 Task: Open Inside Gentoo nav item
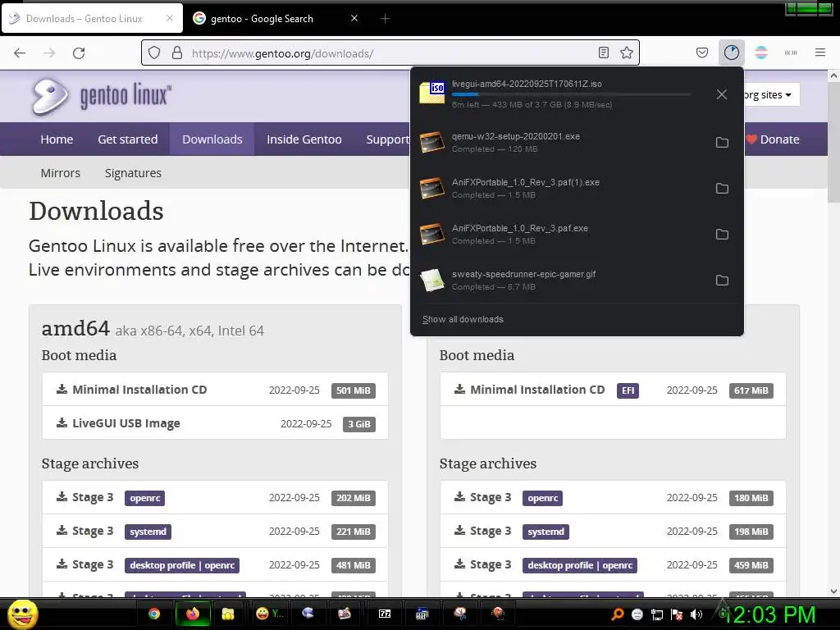304,139
